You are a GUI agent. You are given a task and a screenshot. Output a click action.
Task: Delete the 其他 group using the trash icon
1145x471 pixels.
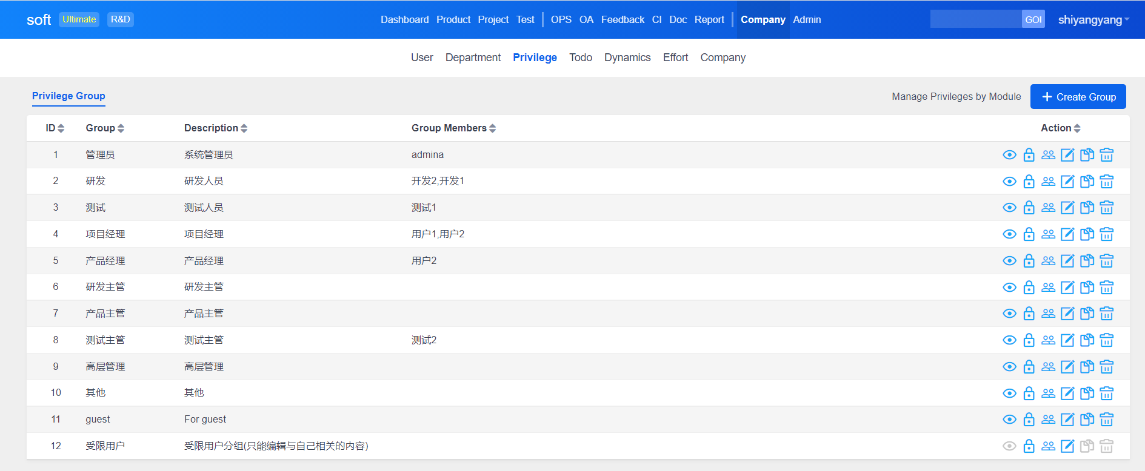tap(1106, 394)
